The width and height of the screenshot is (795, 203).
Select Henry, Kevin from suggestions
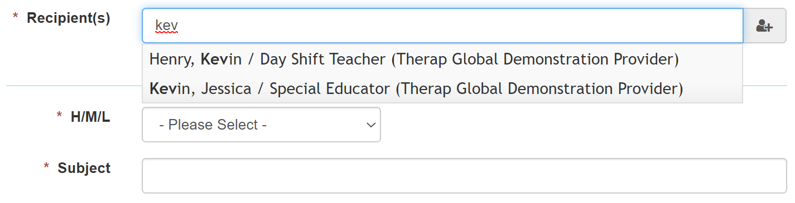click(x=442, y=59)
